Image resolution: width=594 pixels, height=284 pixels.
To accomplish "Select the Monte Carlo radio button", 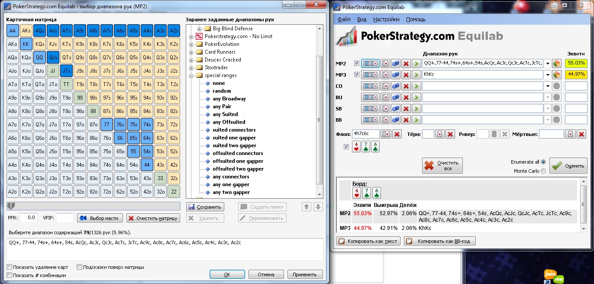I will click(543, 171).
